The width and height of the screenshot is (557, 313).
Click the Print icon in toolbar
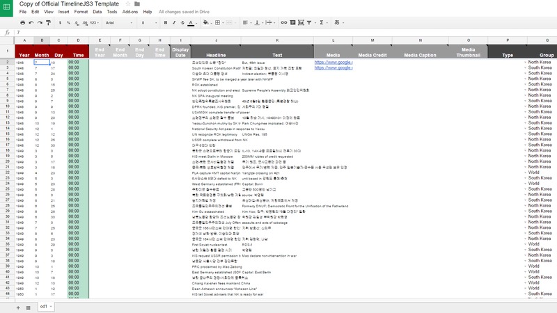click(23, 23)
